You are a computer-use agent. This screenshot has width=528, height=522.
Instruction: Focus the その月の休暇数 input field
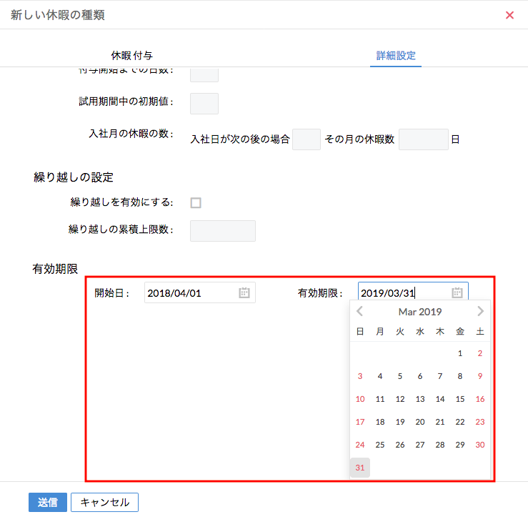(x=424, y=139)
